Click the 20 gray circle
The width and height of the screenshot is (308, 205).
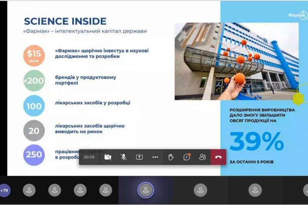[34, 131]
